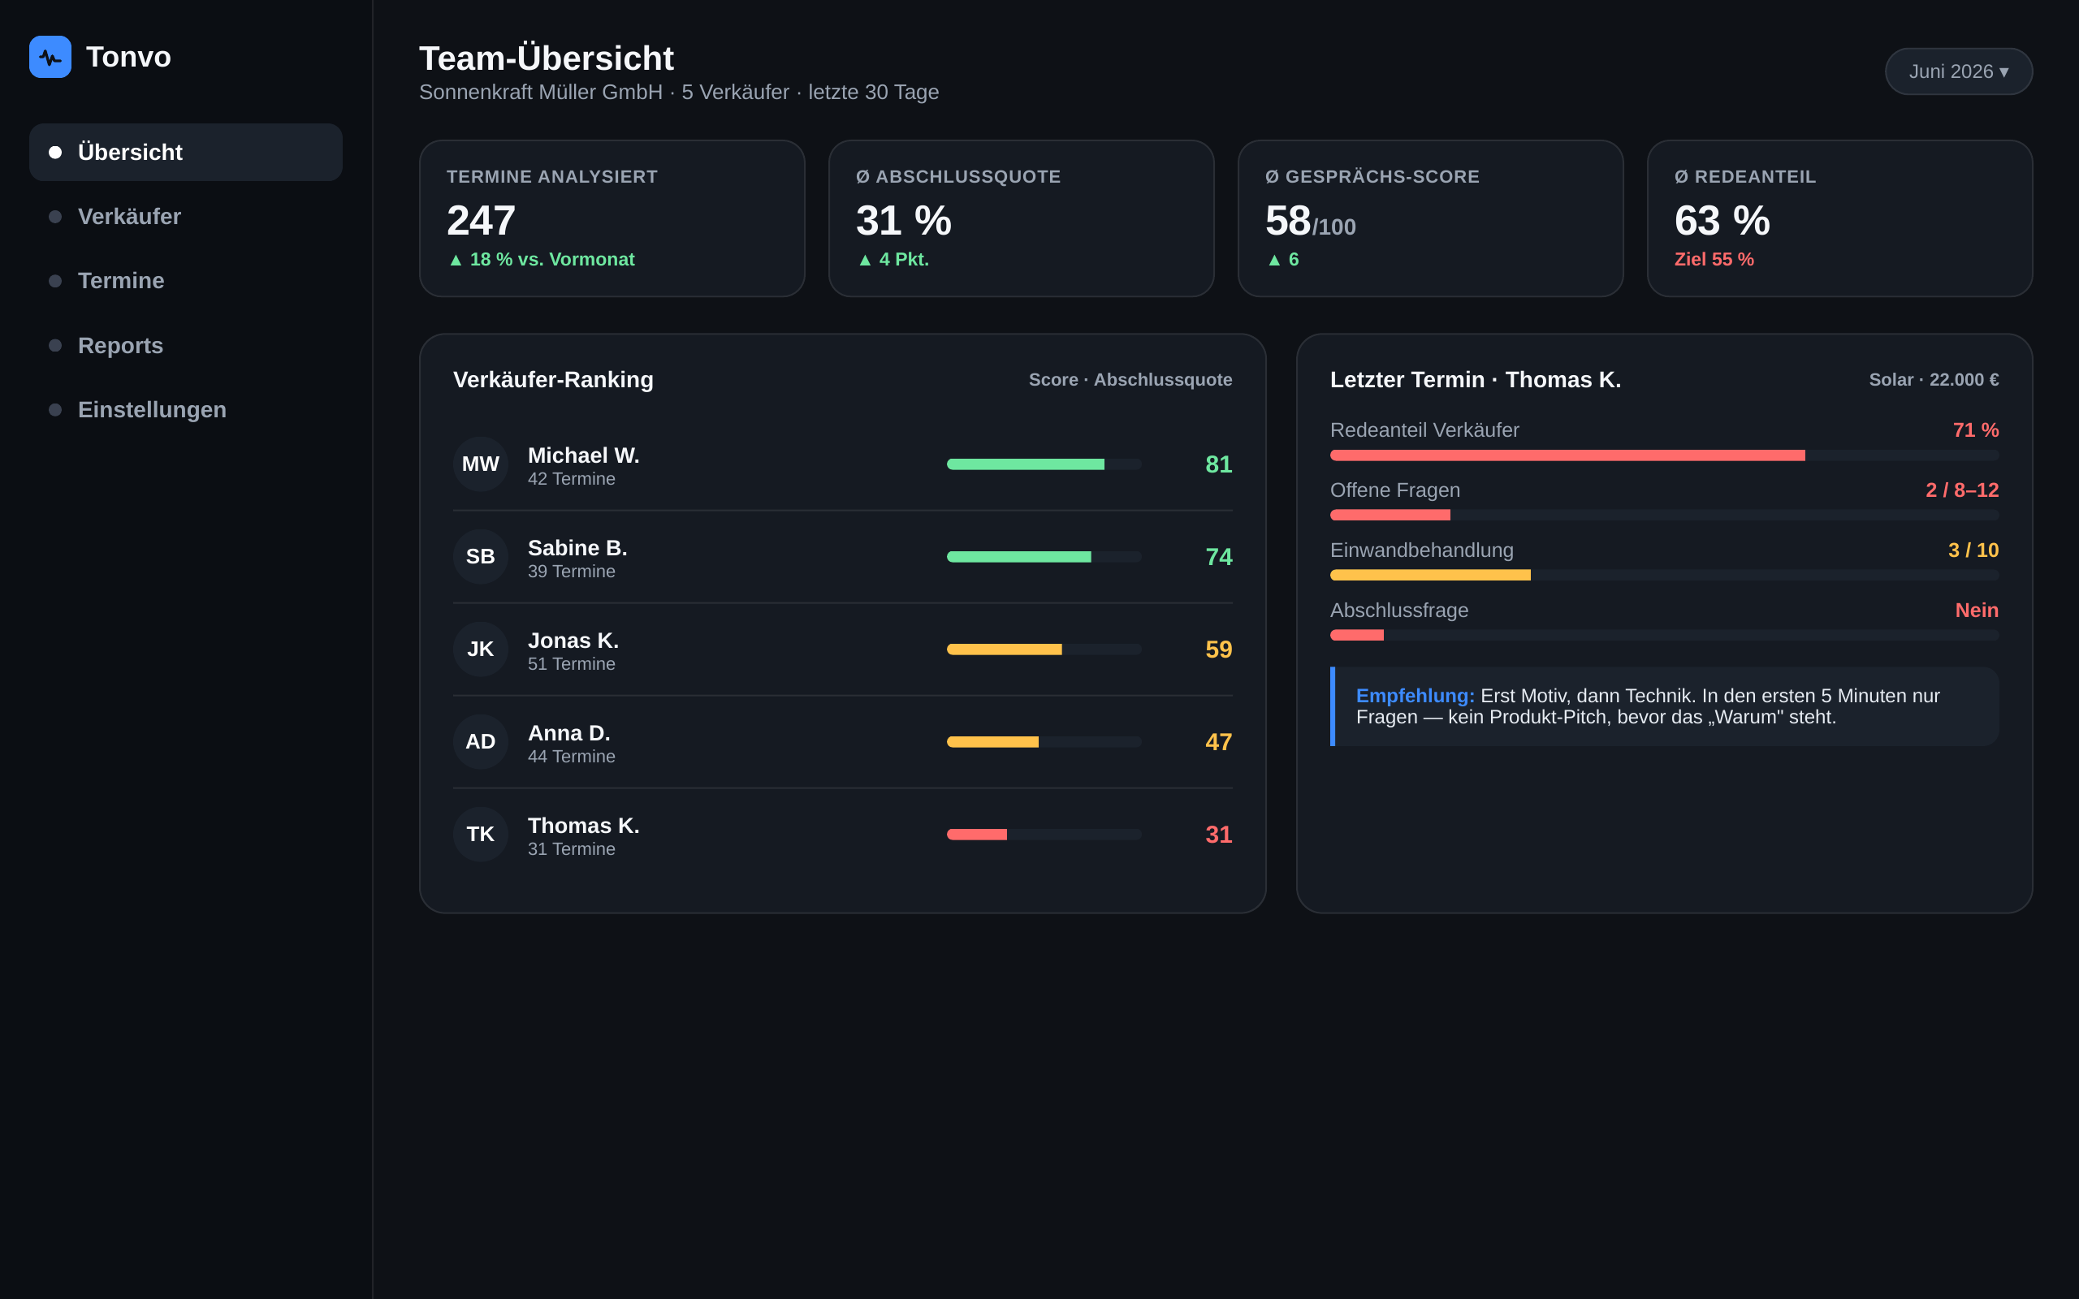
Task: Open the Übersicht sidebar item
Action: pyautogui.click(x=185, y=152)
